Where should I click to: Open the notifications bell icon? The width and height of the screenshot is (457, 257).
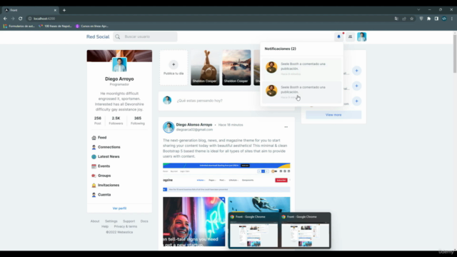point(338,36)
